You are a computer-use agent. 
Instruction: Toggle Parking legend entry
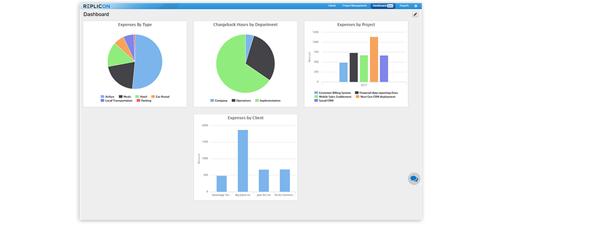144,101
